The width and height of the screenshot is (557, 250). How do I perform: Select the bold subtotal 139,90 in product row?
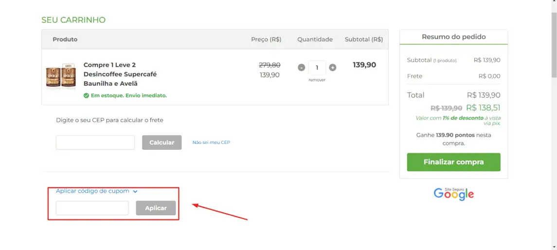[x=364, y=65]
